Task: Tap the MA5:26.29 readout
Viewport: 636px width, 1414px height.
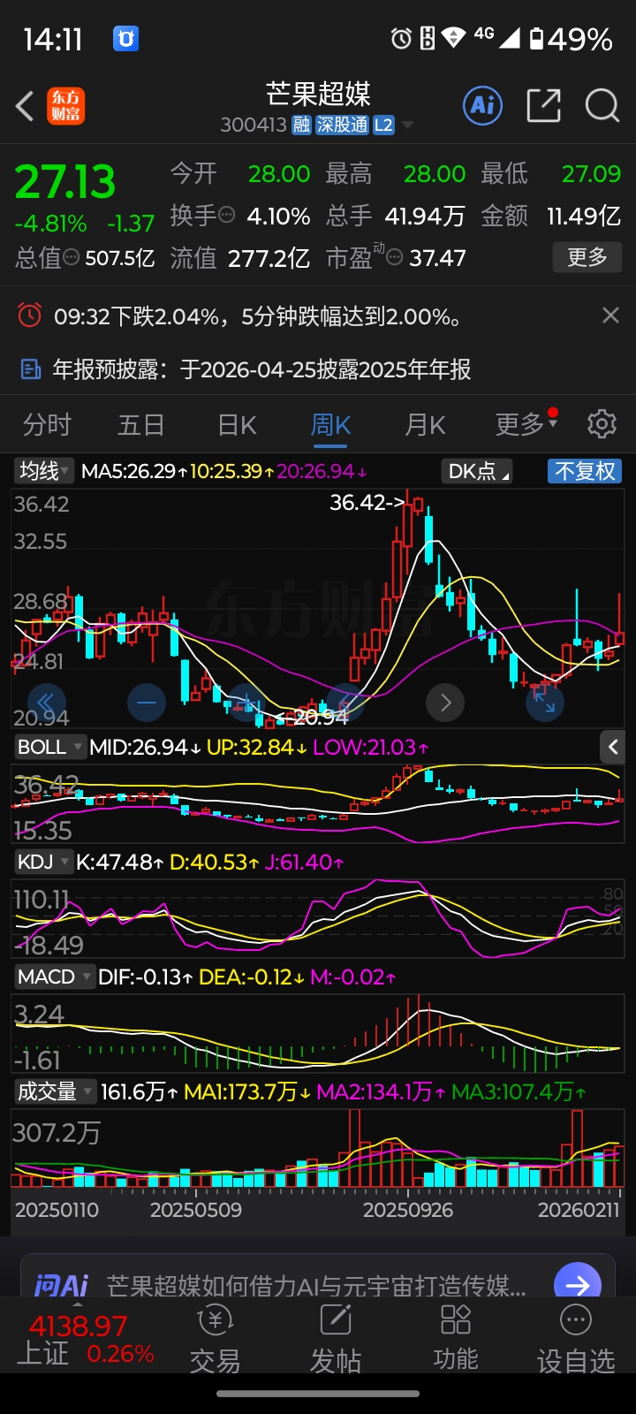Action: point(134,471)
